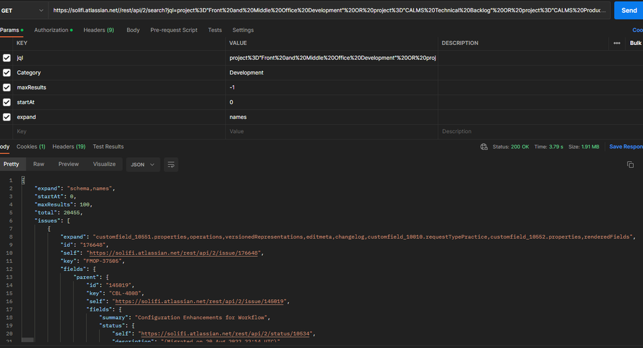Click the Save Response link
Viewport: 643px width, 348px height.
click(626, 147)
